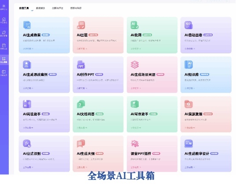Click the 立即使用 link under AI阅读助手
The height and width of the screenshot is (184, 236).
click(28, 128)
